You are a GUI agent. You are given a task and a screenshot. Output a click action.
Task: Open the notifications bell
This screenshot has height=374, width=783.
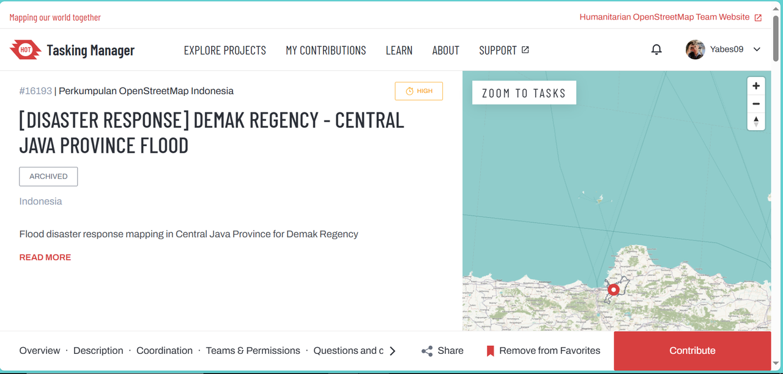pos(656,50)
